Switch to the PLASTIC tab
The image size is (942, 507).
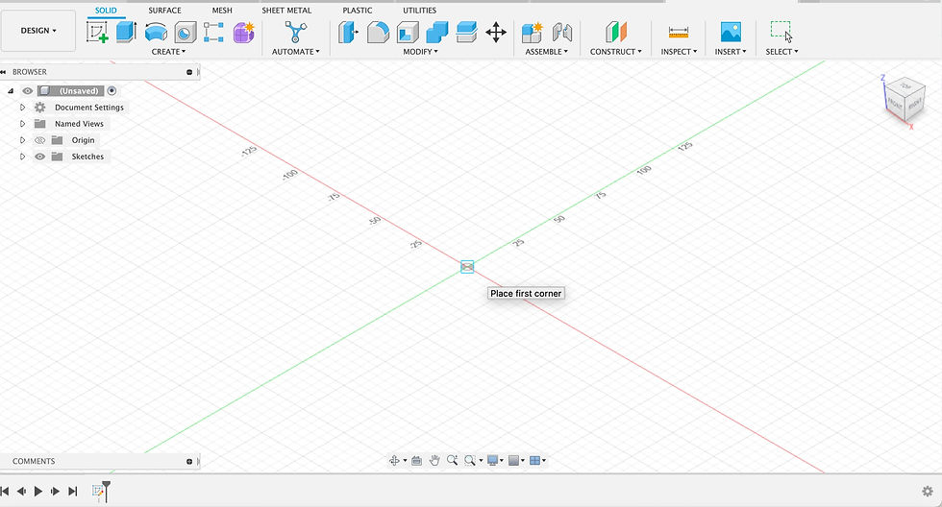[x=358, y=11]
